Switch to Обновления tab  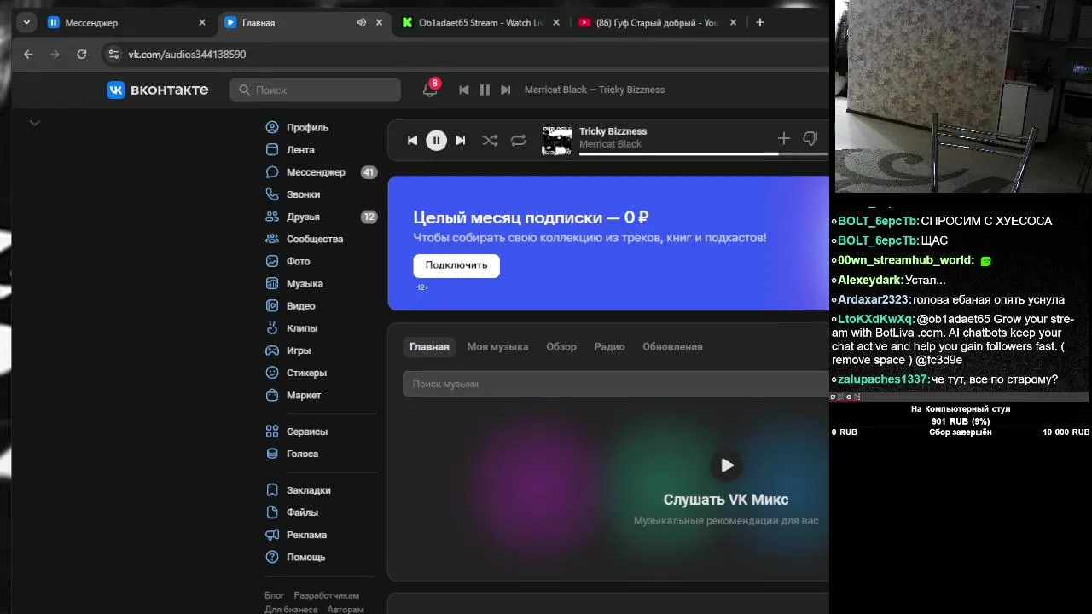[672, 347]
